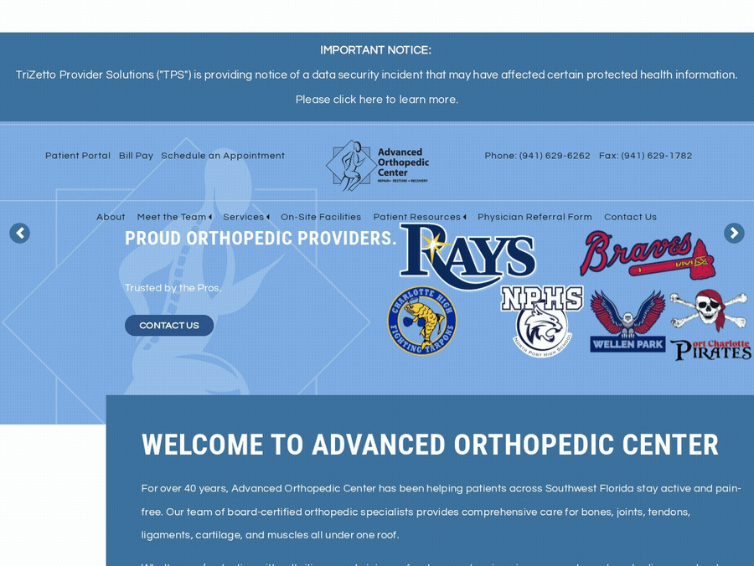Follow 'Please click here to learn more' link
This screenshot has width=754, height=566.
376,100
